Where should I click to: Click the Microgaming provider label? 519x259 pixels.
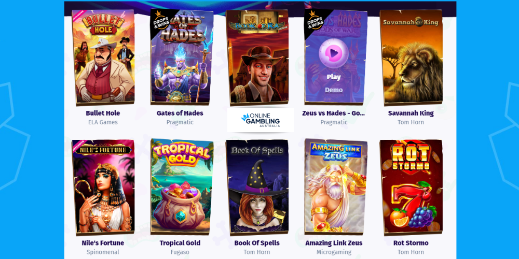click(334, 252)
